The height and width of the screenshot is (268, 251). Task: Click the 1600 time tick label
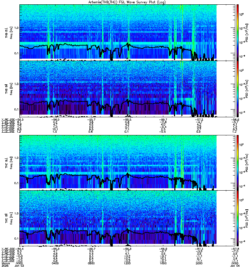163,263
